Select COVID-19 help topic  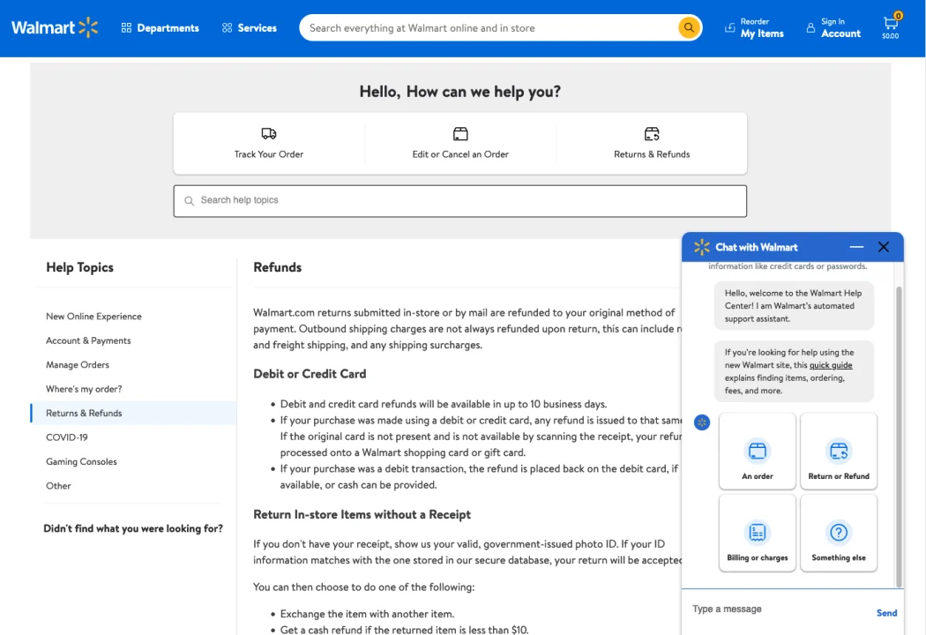coord(67,437)
